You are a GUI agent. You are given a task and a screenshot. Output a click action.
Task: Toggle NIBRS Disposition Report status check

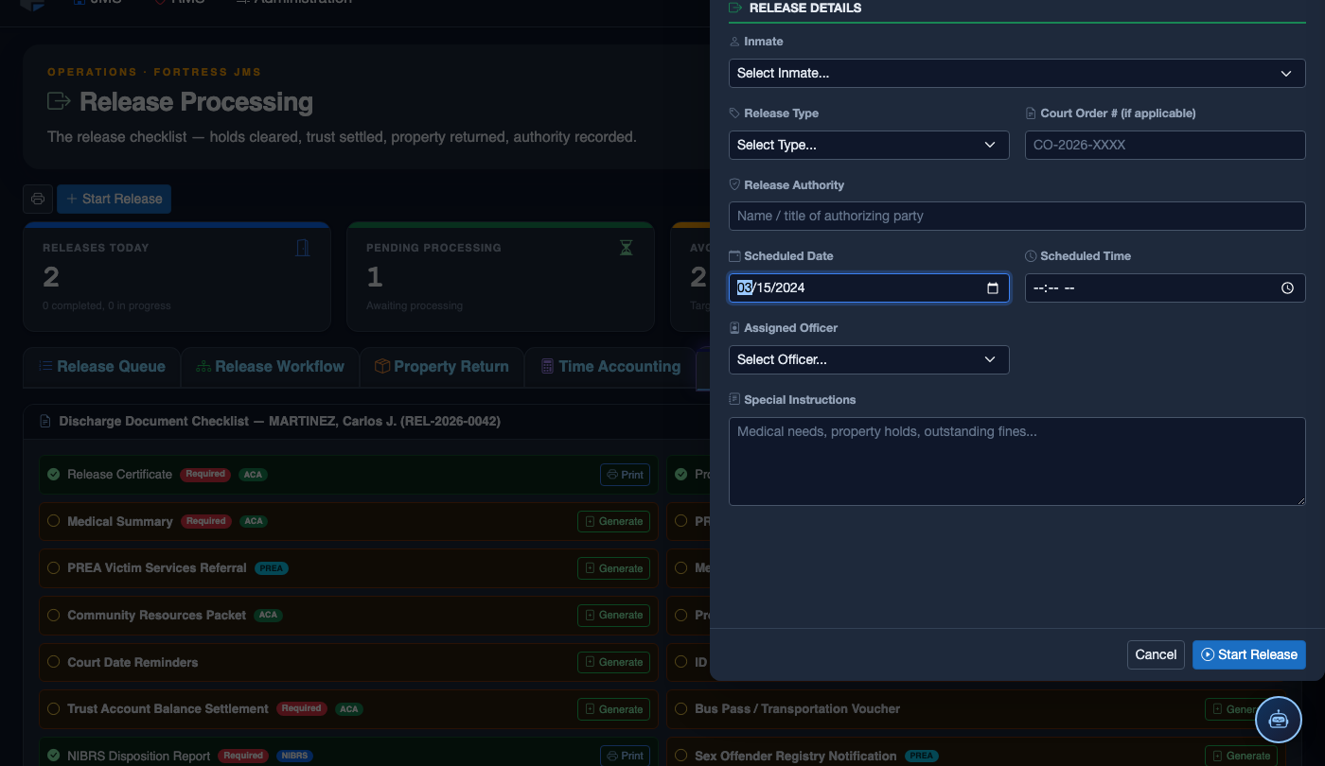[54, 756]
